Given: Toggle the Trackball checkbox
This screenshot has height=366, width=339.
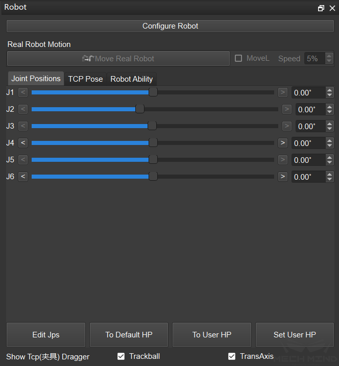Looking at the screenshot, I should [x=121, y=356].
